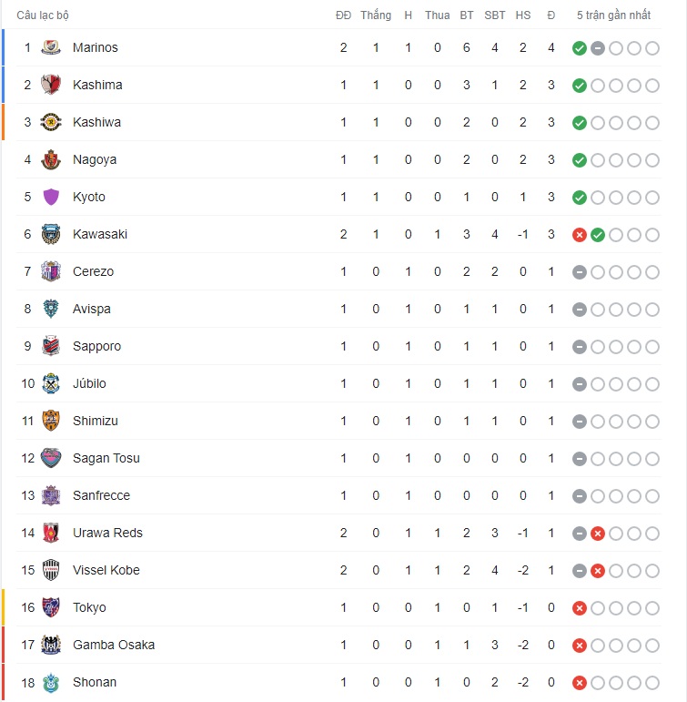
Task: Open the Sagan Tosu team link
Action: [x=106, y=458]
